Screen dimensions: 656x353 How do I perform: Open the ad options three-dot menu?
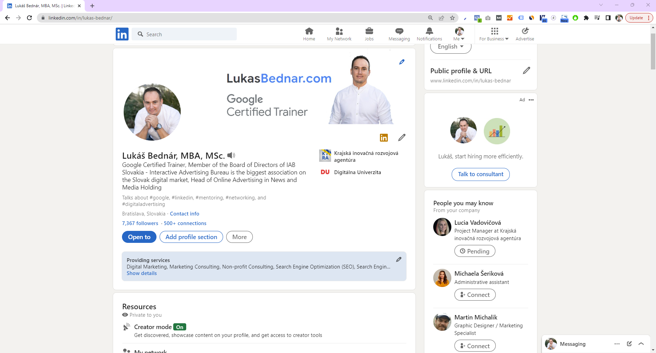pyautogui.click(x=531, y=100)
